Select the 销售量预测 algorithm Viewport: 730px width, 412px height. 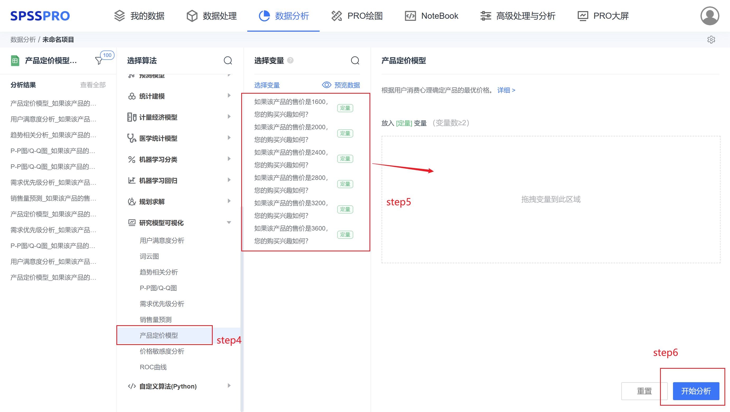tap(155, 320)
